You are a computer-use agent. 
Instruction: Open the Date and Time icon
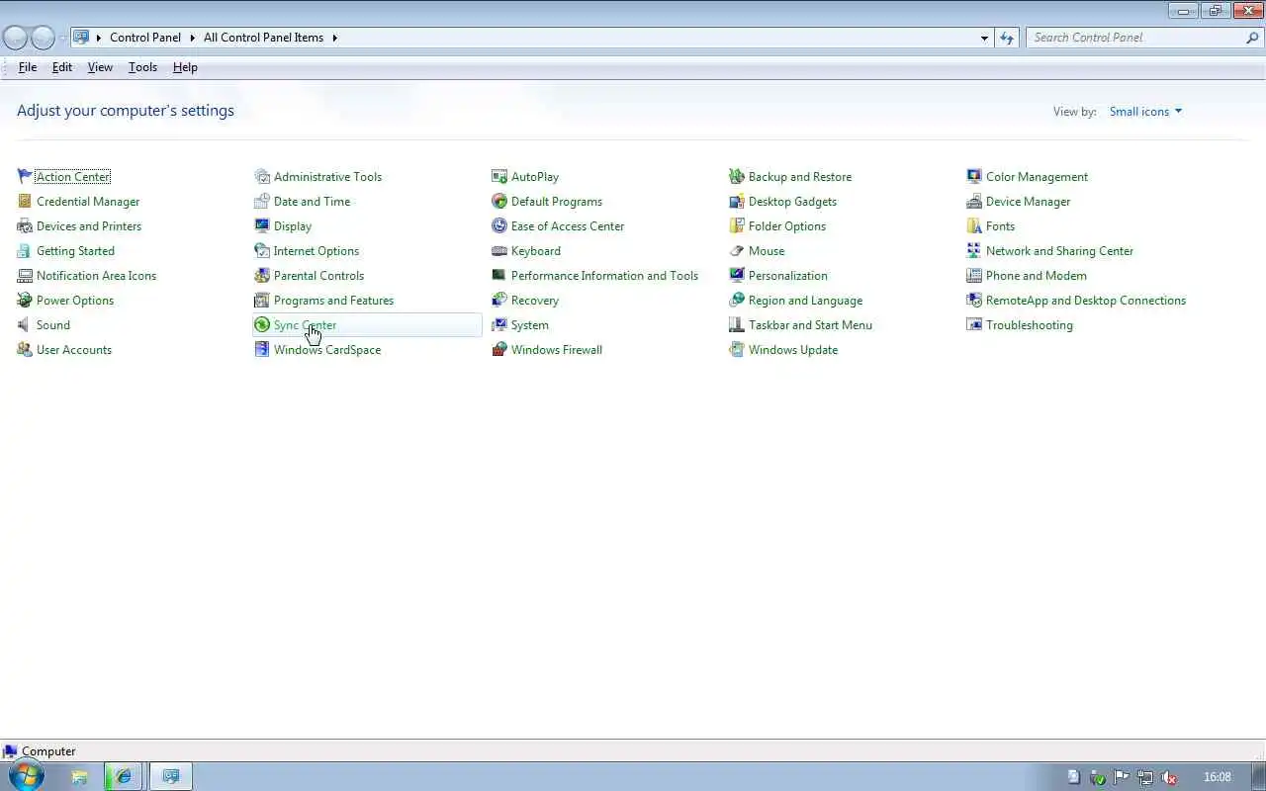[262, 201]
